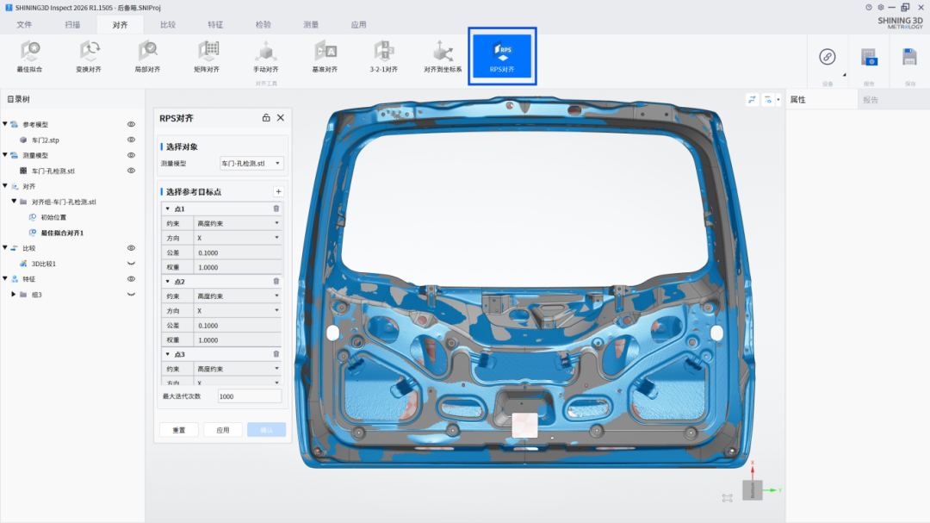Edit 点2 权重 value 1.0000
The width and height of the screenshot is (930, 523).
238,340
